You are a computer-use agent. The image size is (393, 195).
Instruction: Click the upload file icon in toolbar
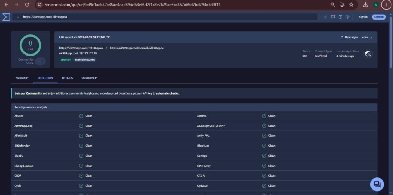325,17
